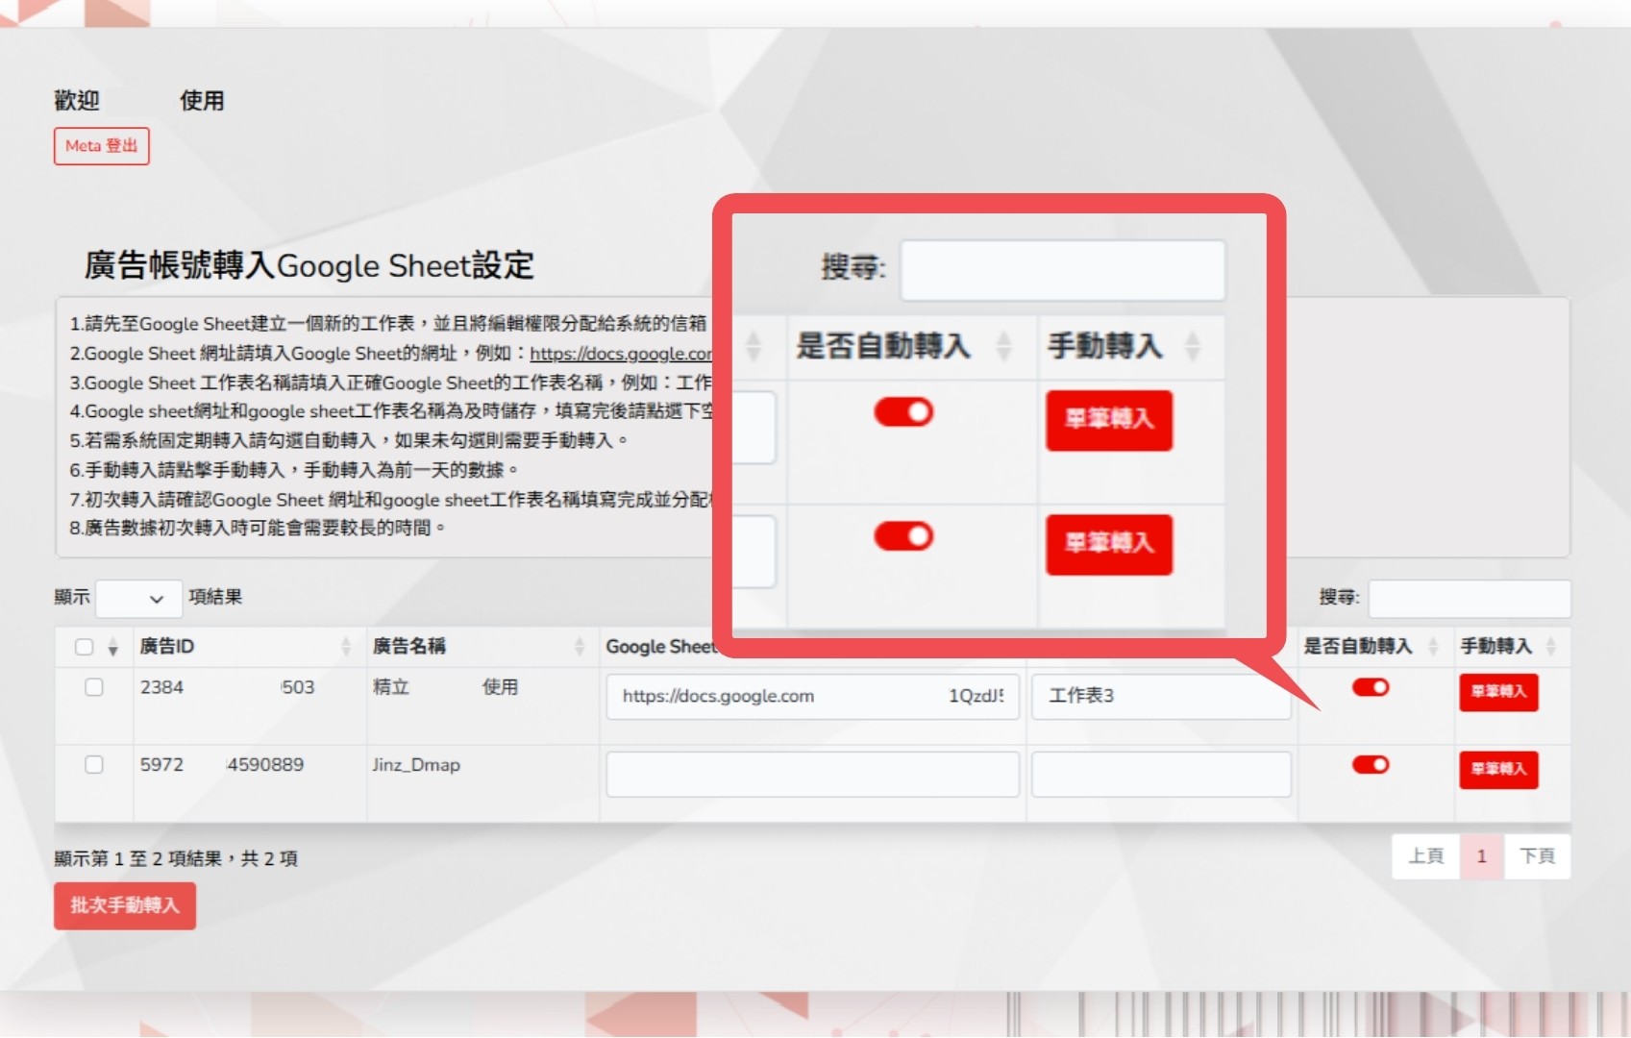Viewport: 1631px width, 1038px height.
Task: Click sort arrows next to select-all checkbox
Action: coord(113,648)
